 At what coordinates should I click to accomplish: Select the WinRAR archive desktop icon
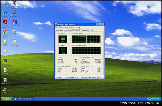point(5,62)
